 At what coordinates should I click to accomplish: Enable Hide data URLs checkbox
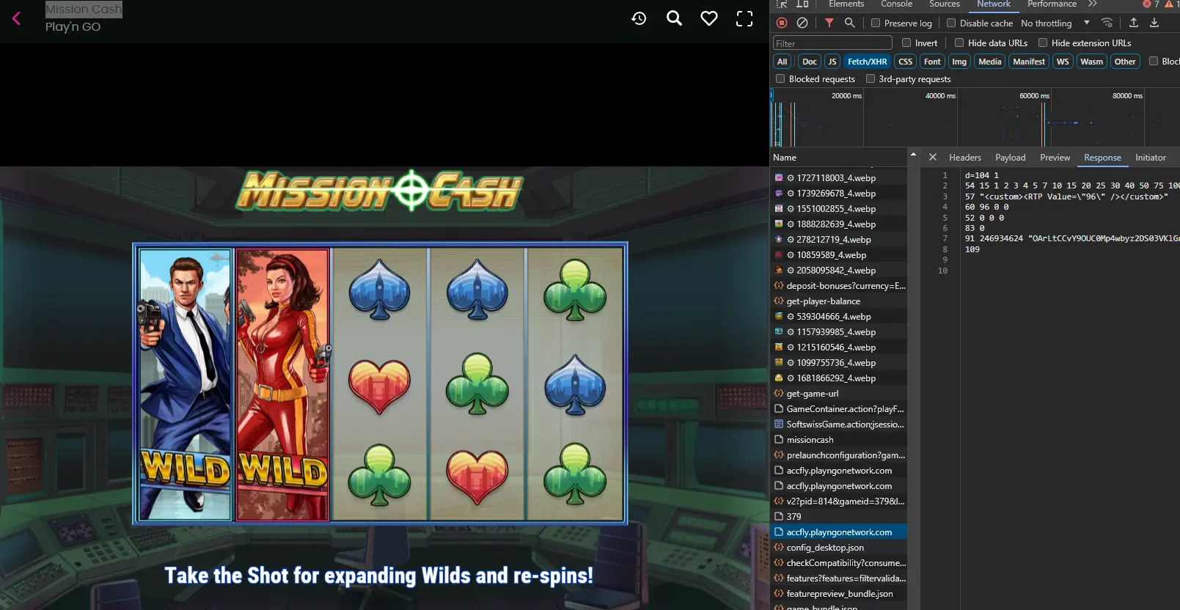click(x=959, y=43)
